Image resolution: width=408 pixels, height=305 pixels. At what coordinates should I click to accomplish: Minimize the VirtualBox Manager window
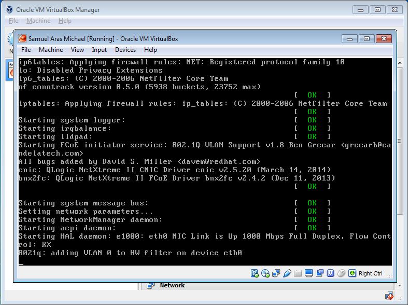click(x=360, y=10)
